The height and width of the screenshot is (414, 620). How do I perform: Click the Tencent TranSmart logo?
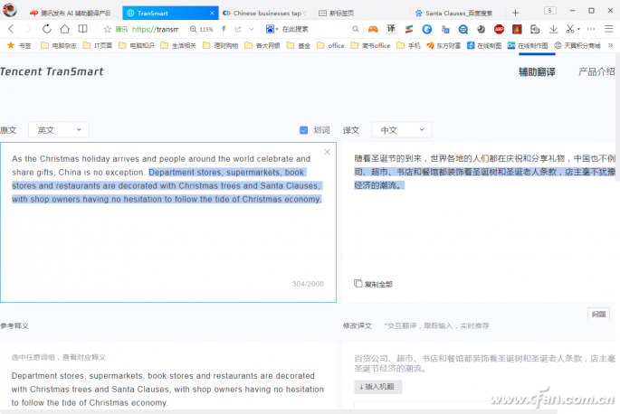click(52, 71)
